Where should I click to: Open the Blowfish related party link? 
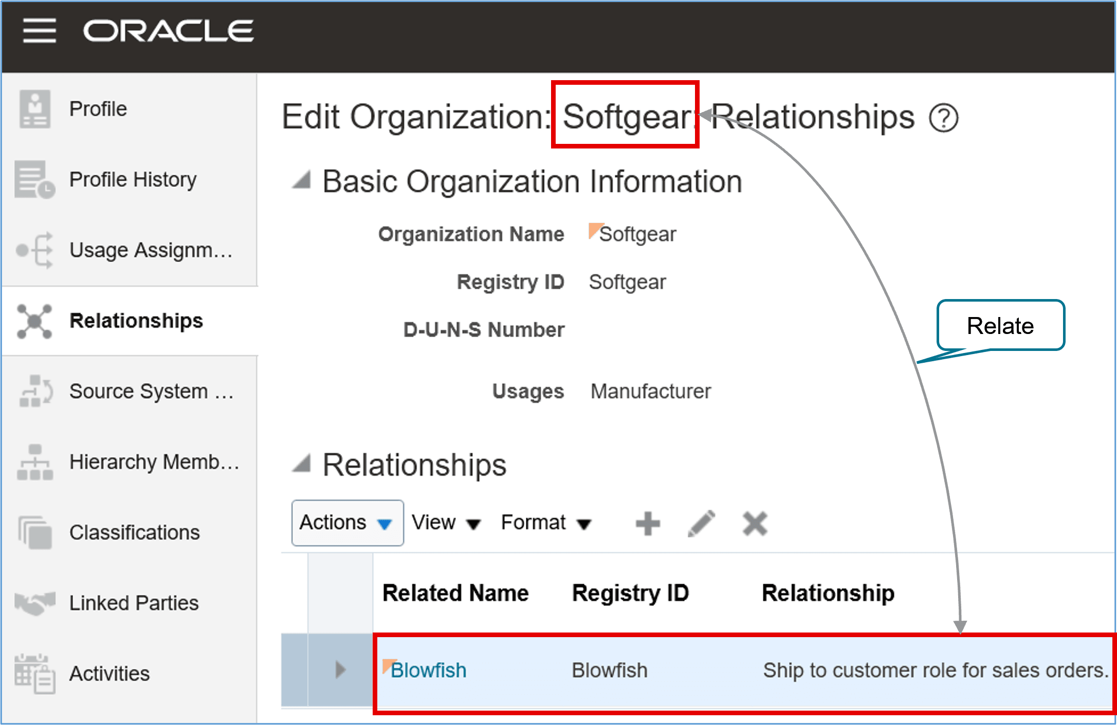click(428, 670)
